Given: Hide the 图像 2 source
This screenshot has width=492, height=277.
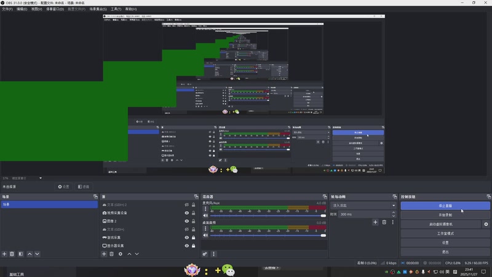Looking at the screenshot, I should point(187,221).
